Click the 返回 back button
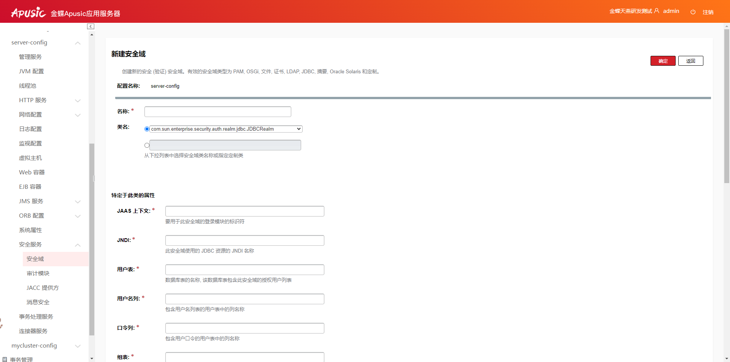730x362 pixels. (690, 61)
